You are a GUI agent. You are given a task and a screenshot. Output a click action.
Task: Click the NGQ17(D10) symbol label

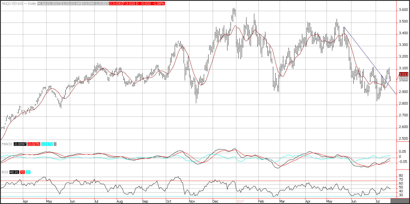click(x=11, y=4)
